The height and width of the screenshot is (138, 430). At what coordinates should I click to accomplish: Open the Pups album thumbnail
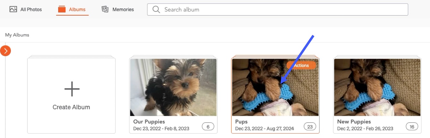click(276, 87)
